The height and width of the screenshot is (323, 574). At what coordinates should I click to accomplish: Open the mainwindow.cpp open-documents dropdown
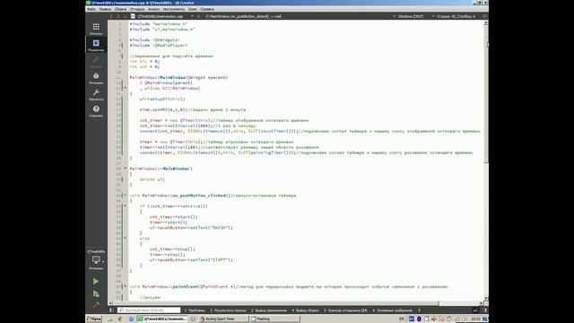point(163,16)
